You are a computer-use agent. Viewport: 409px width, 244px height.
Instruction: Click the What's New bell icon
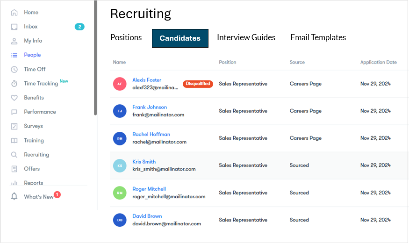[x=14, y=197]
